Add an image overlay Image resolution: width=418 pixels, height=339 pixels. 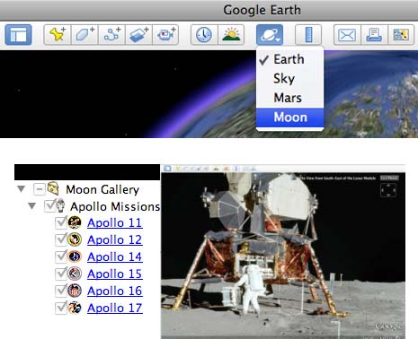[x=138, y=35]
